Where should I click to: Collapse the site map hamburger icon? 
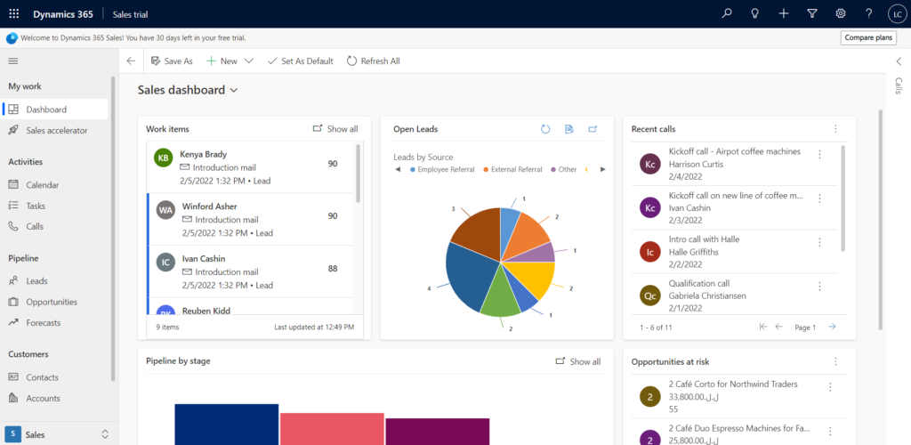12,61
